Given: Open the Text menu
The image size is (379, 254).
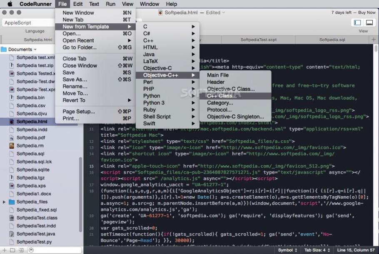Looking at the screenshot, I should (94, 4).
